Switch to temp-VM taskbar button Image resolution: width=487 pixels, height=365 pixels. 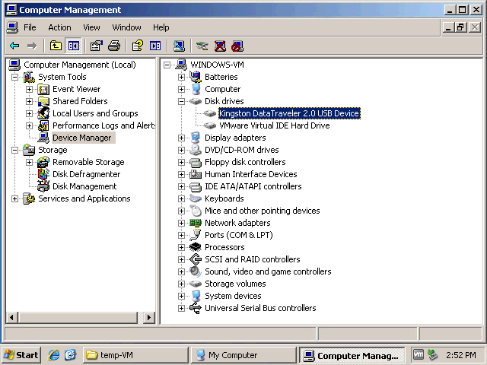[135, 355]
